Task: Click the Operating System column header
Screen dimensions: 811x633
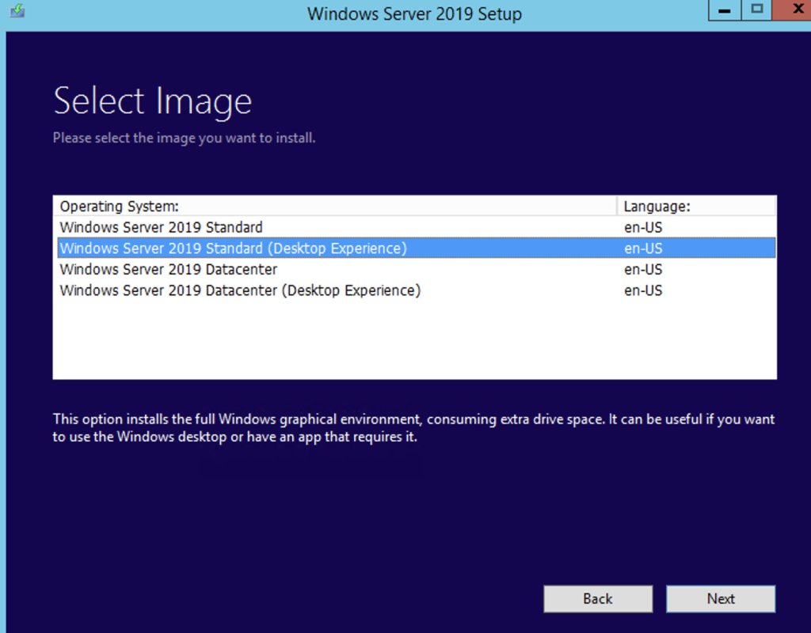Action: click(335, 207)
